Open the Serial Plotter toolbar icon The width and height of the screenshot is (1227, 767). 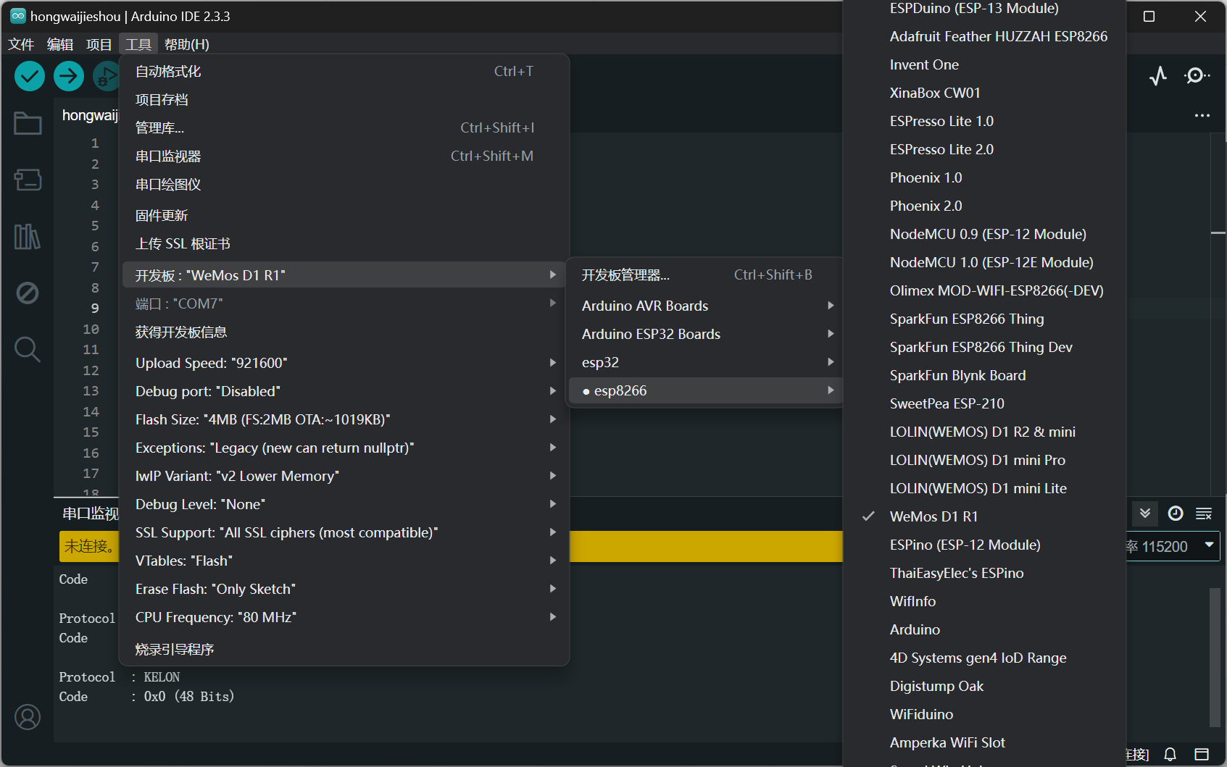coord(1158,76)
